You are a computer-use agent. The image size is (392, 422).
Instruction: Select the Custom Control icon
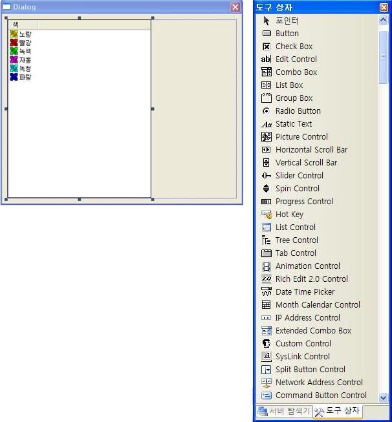266,343
